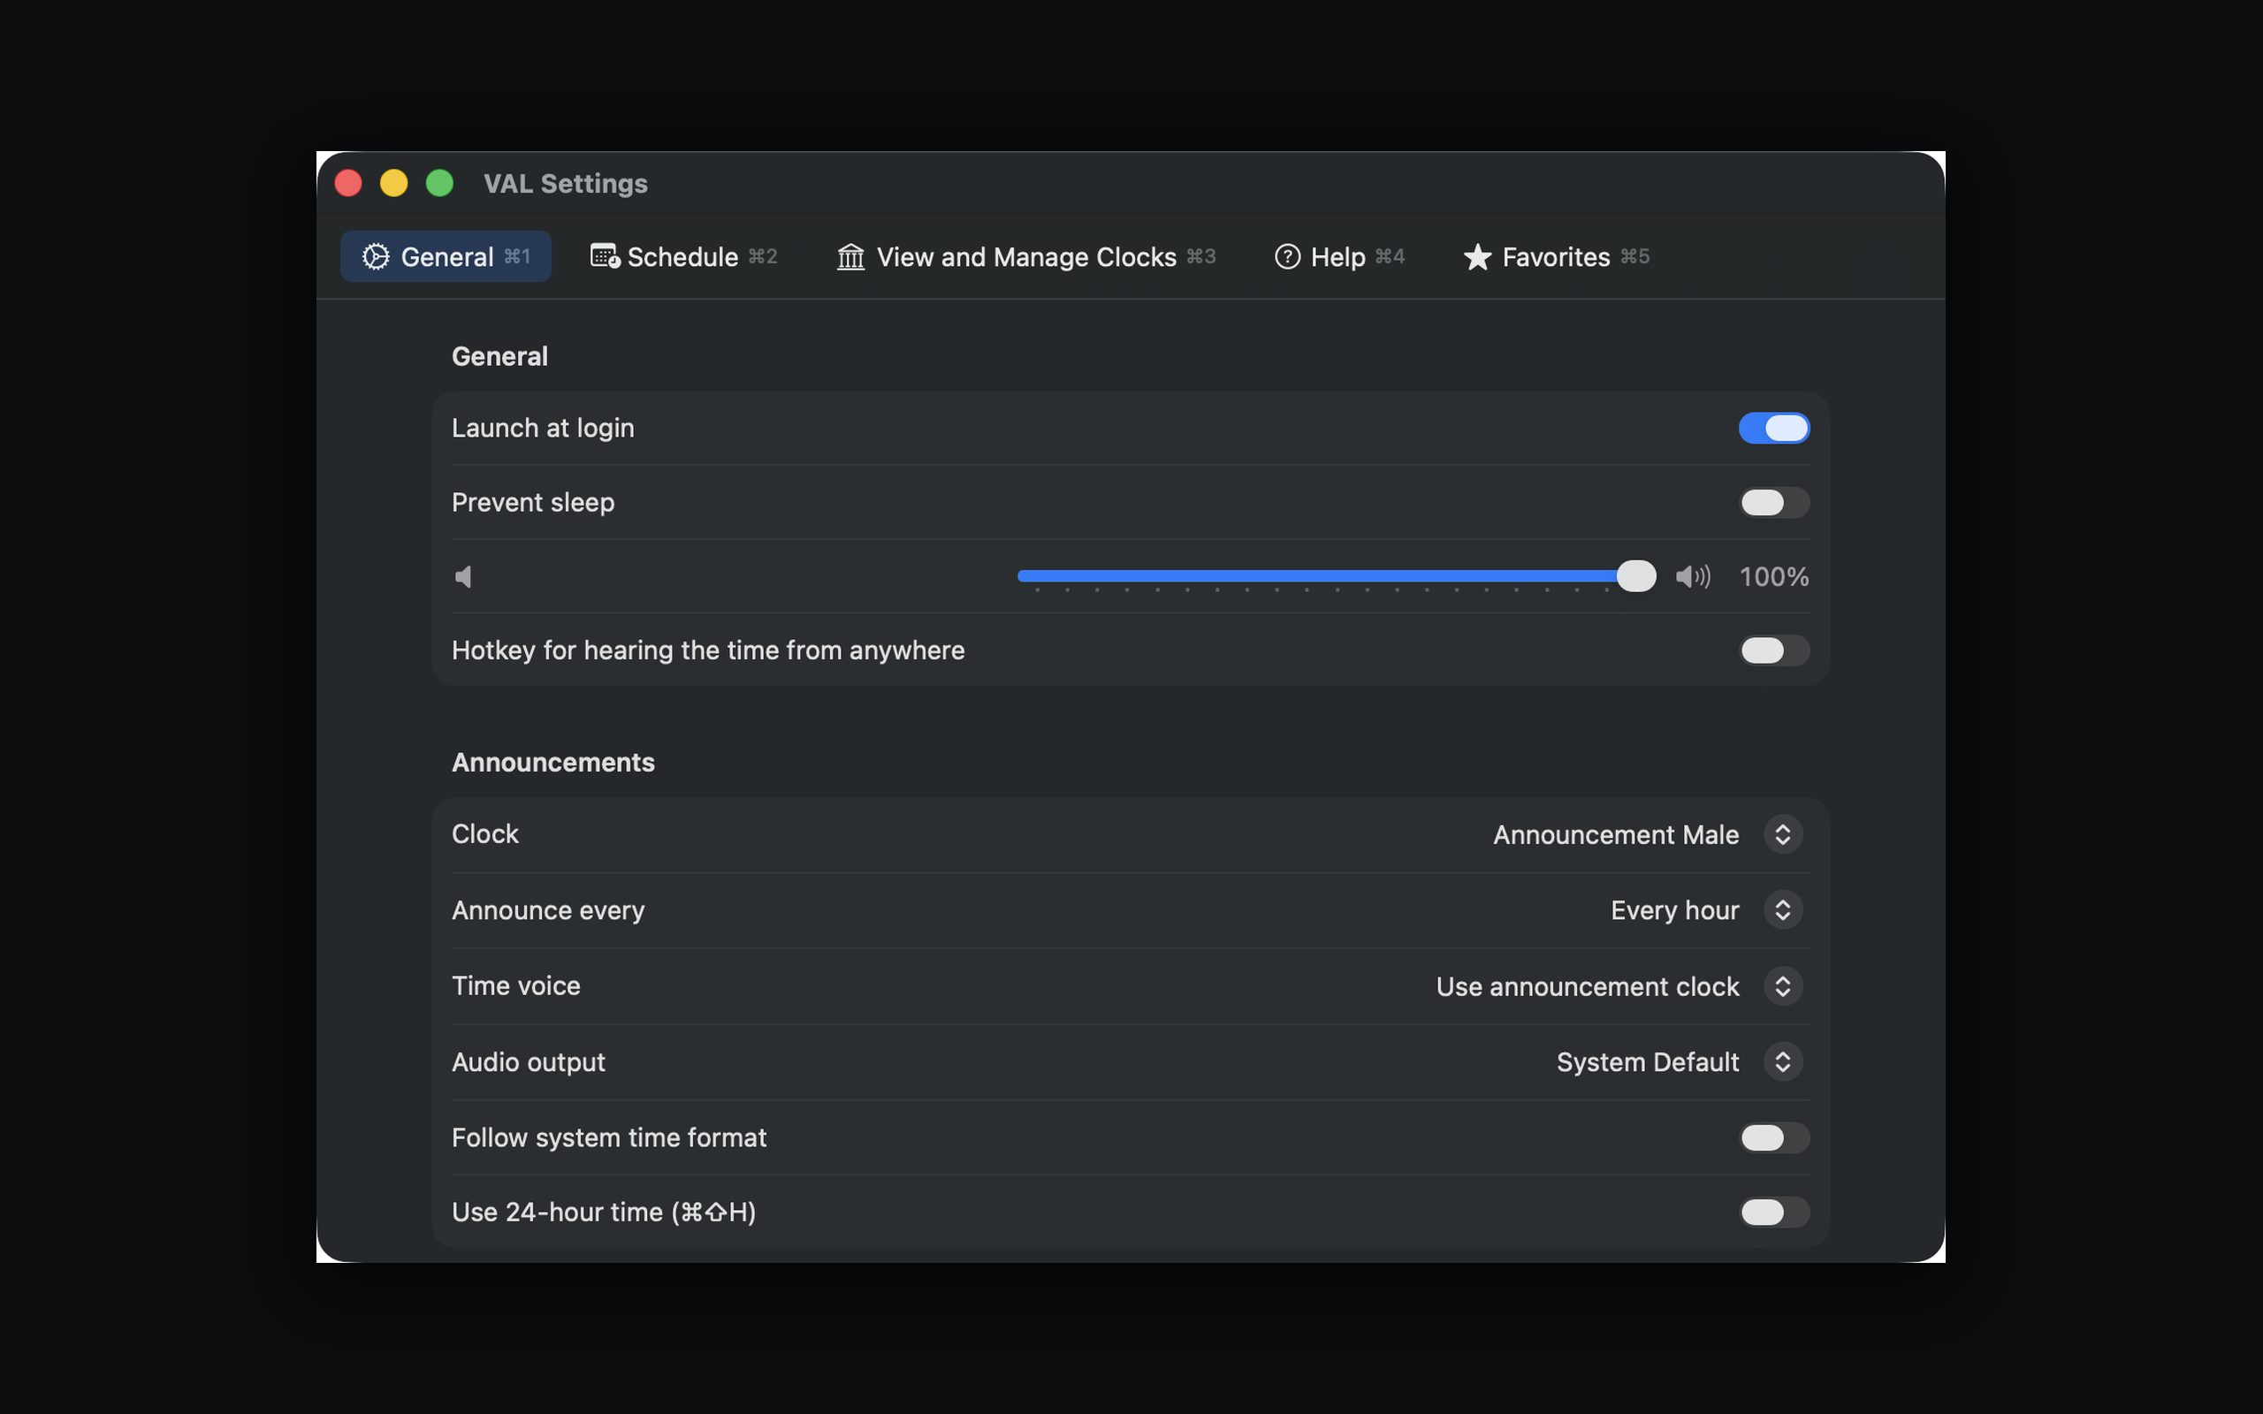This screenshot has height=1414, width=2263.
Task: Go to the Help tab
Action: tap(1339, 256)
